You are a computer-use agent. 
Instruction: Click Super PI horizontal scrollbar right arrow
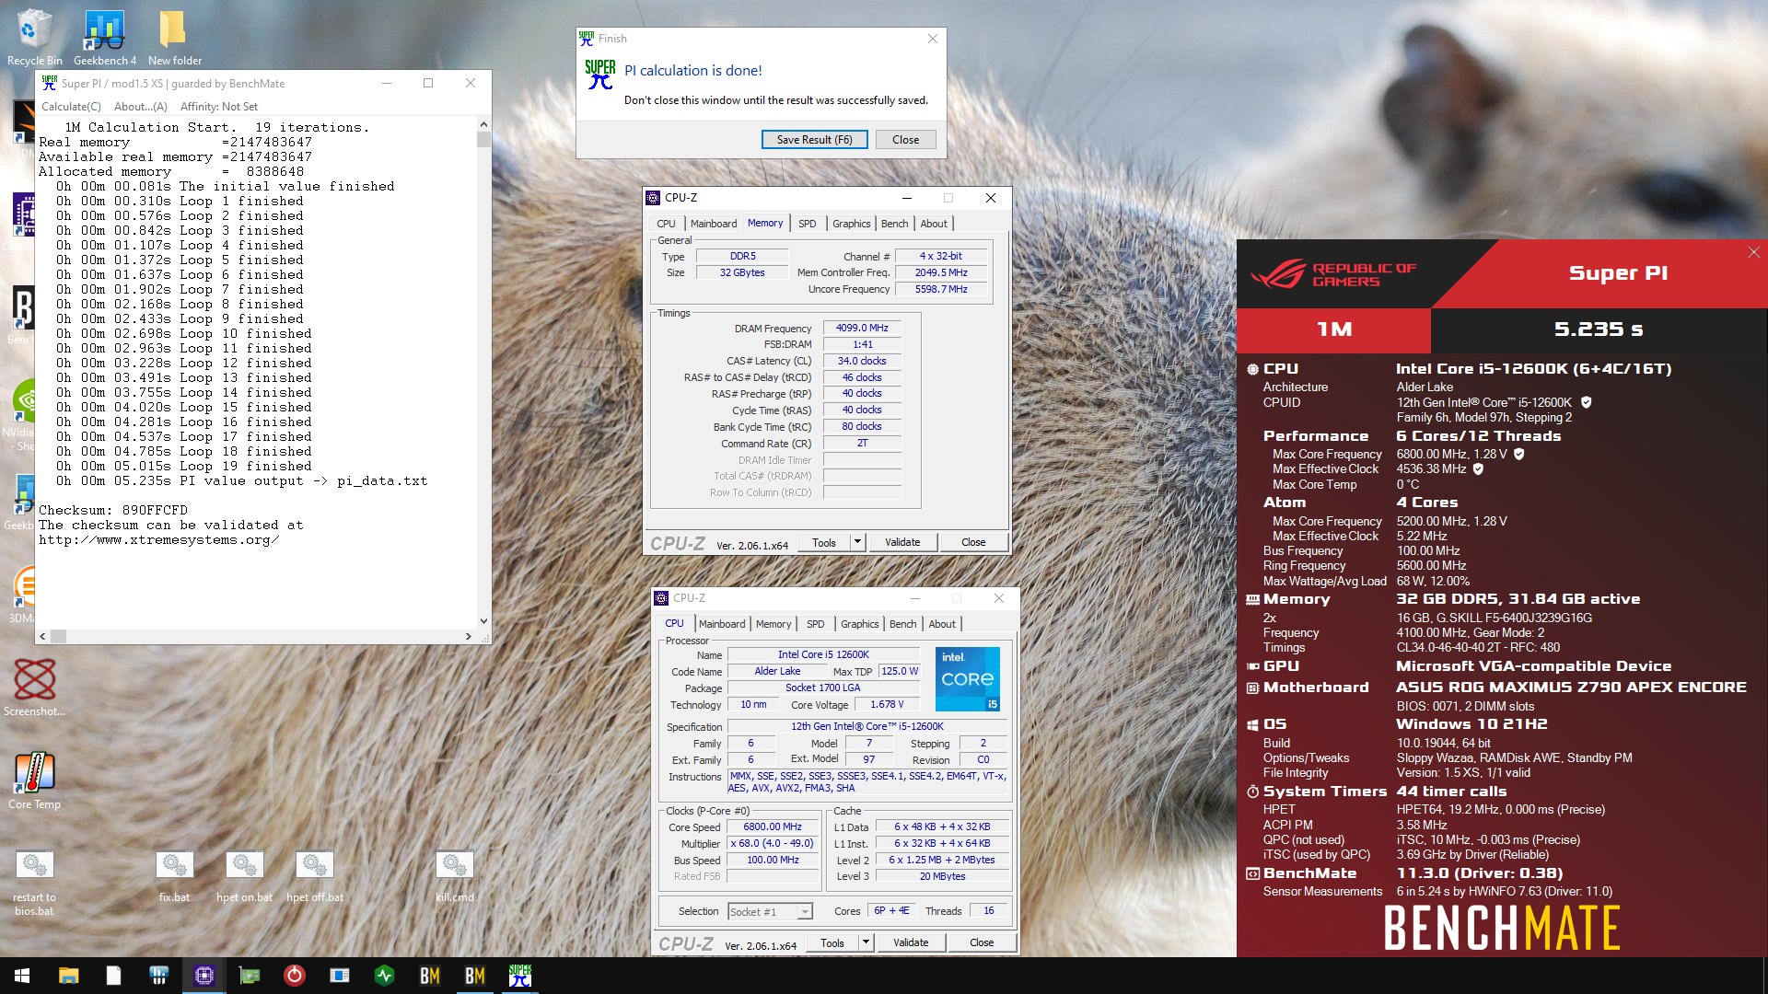tap(468, 636)
